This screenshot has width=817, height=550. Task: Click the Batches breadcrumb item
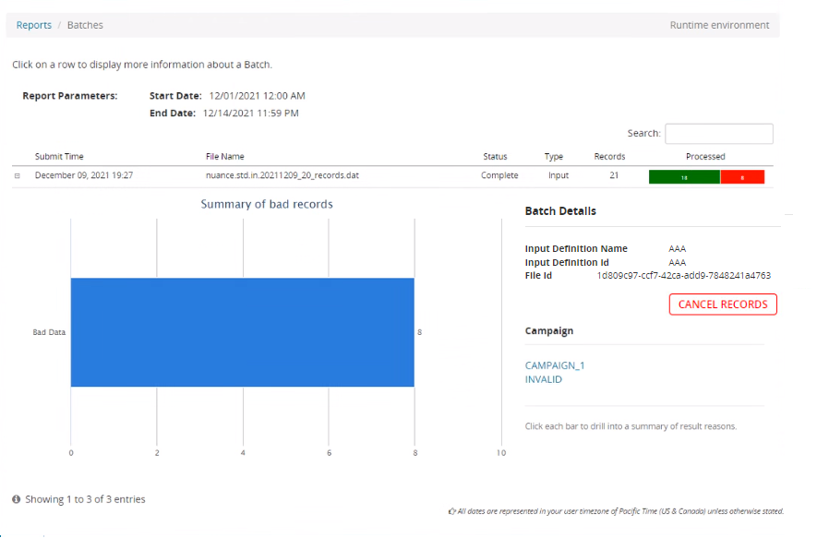pos(85,25)
